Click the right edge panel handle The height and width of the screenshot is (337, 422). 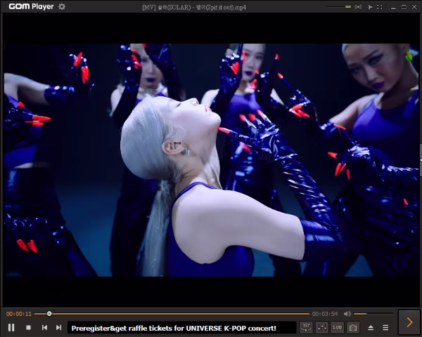point(421,160)
